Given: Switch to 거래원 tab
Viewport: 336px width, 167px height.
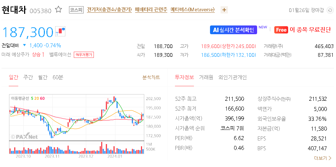Looking at the screenshot, I should 206,77.
